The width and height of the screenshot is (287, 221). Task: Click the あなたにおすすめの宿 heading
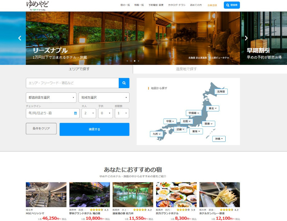coord(133,170)
